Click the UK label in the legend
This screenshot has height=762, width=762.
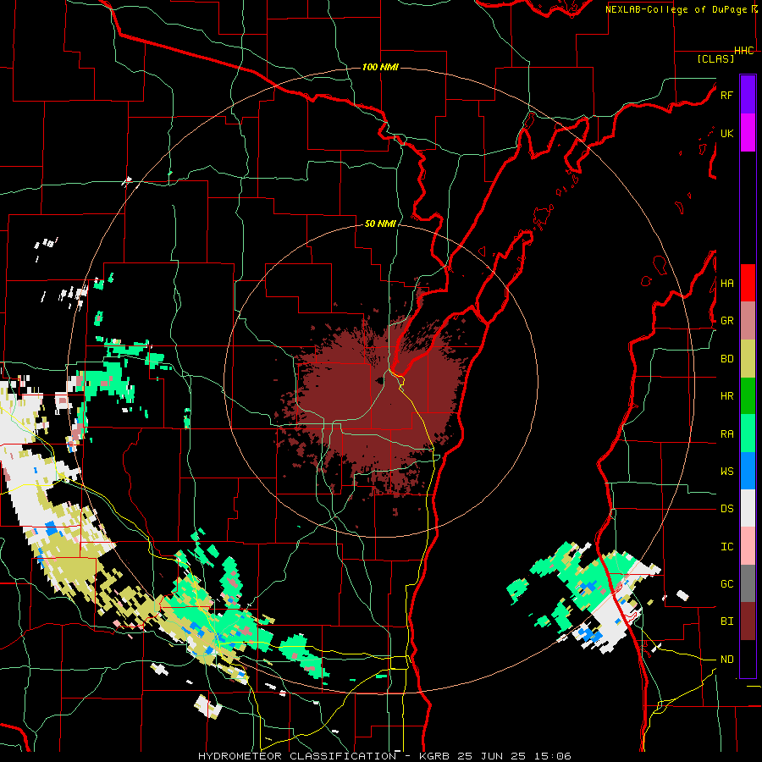[x=727, y=133]
